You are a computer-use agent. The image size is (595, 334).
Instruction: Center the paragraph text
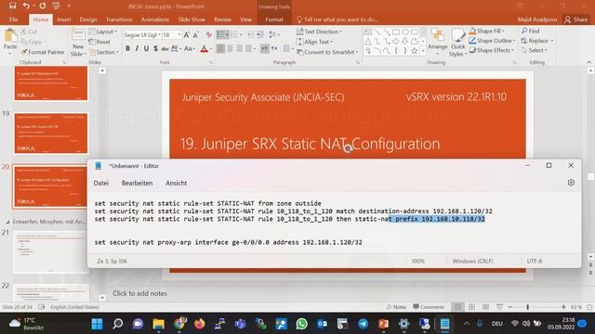point(230,48)
